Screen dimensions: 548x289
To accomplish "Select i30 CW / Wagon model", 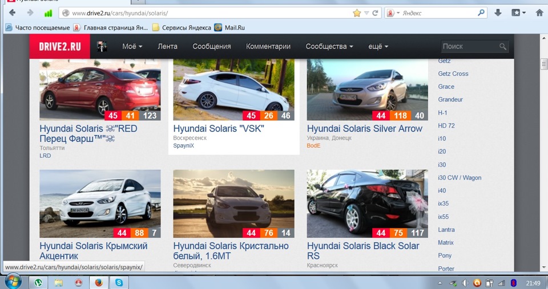I will [460, 178].
